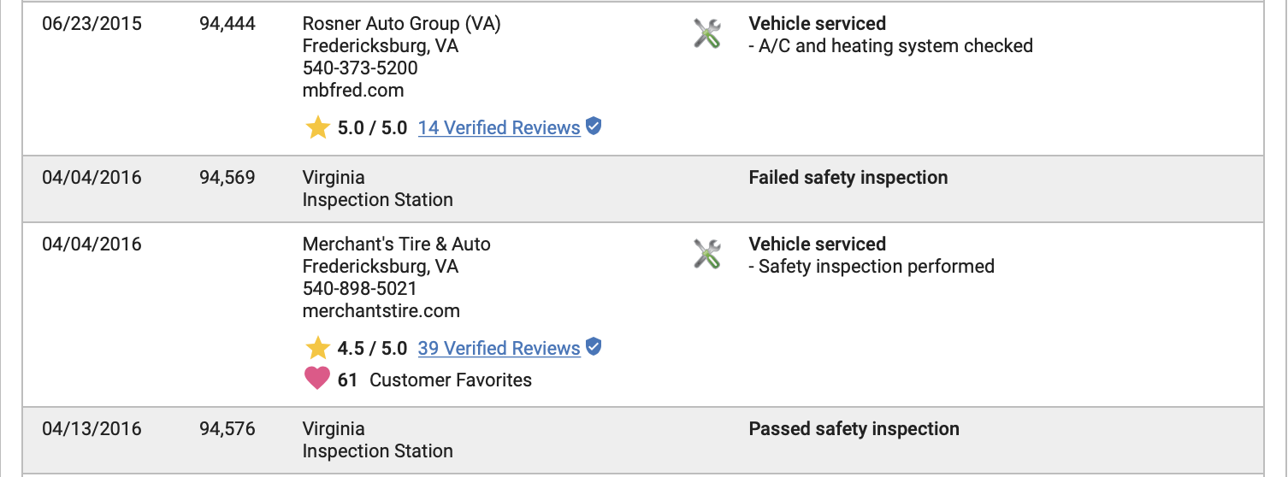Viewport: 1288px width, 477px height.
Task: Click phone number 540-373-5200
Action: 360,68
